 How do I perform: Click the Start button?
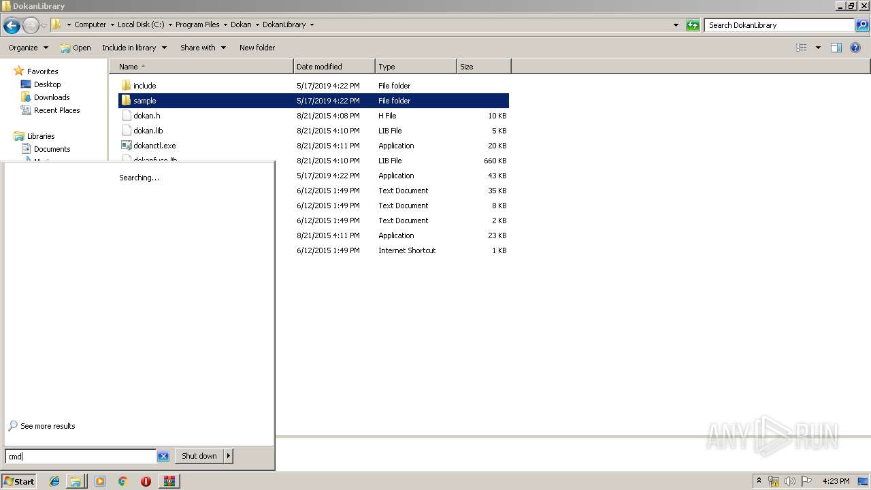pos(19,481)
